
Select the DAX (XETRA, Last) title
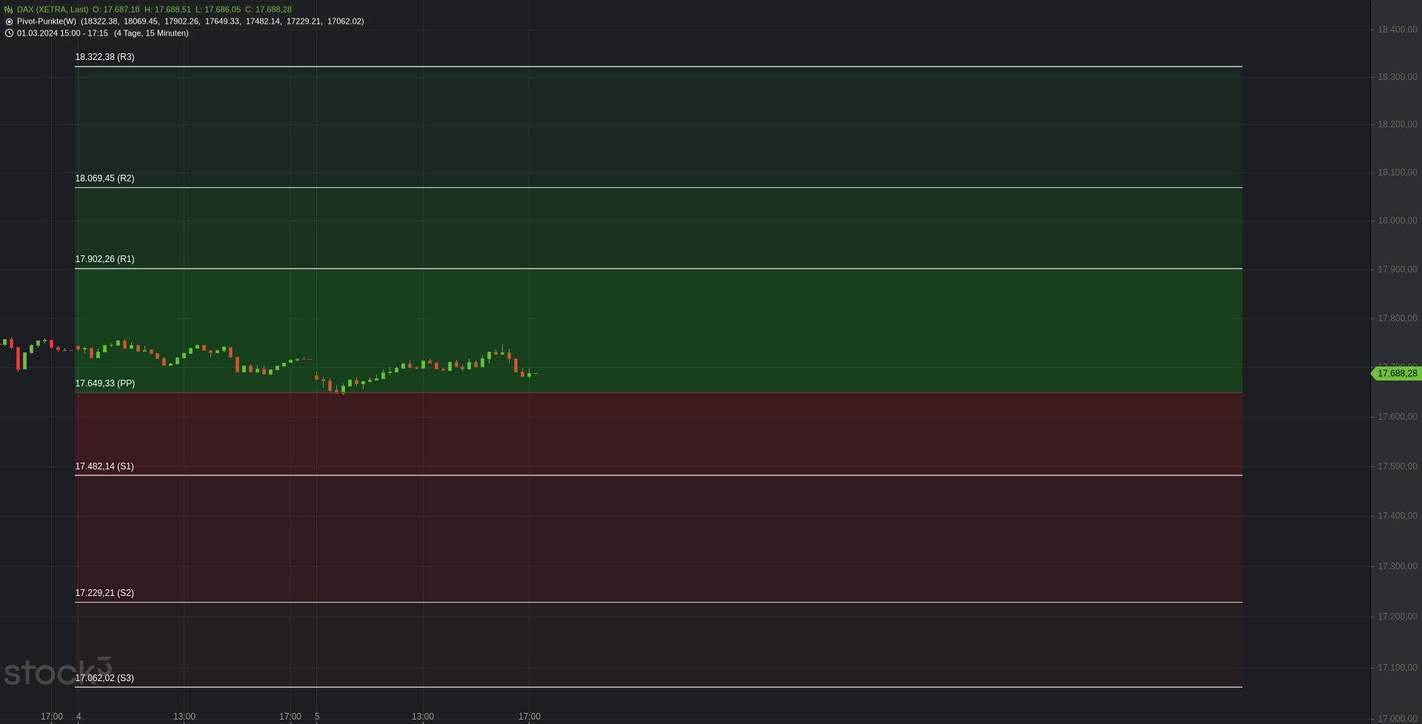53,10
